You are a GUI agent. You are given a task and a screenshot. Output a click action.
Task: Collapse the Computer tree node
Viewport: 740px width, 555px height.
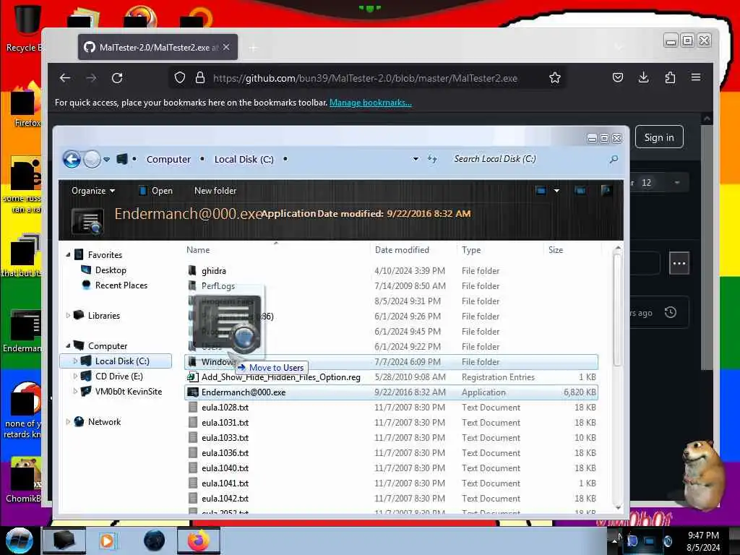tap(68, 346)
